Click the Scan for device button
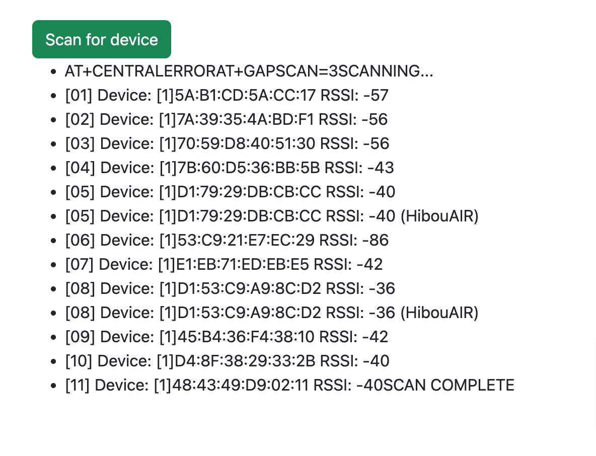Viewport: 596px width, 456px height. coord(101,39)
